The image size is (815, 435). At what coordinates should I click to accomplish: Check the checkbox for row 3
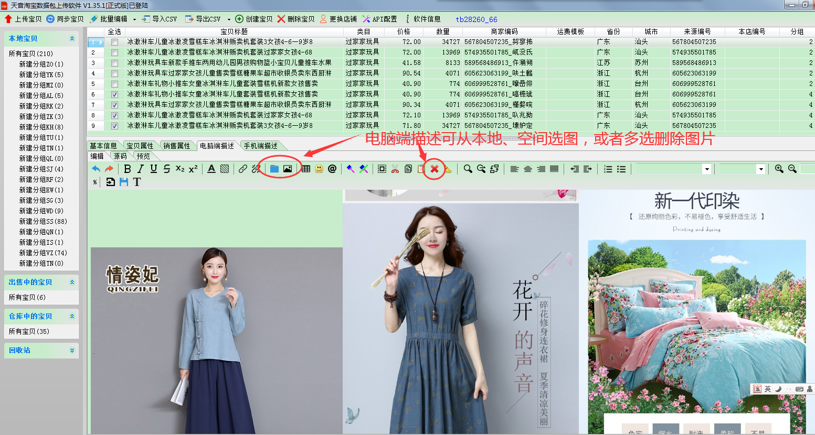click(114, 63)
